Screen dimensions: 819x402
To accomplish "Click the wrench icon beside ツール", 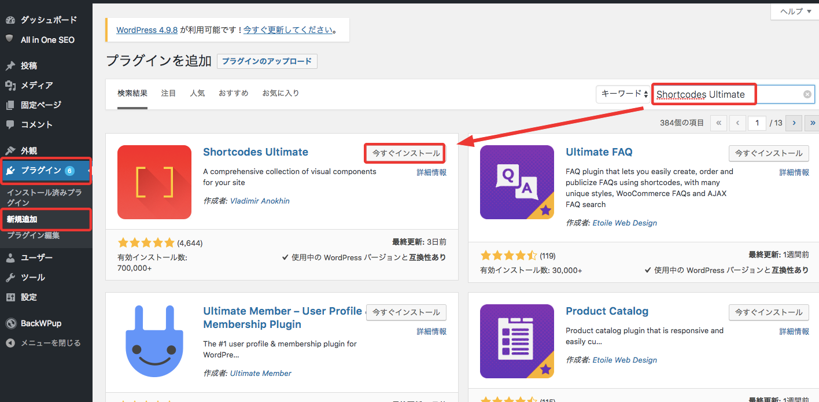I will 10,278.
